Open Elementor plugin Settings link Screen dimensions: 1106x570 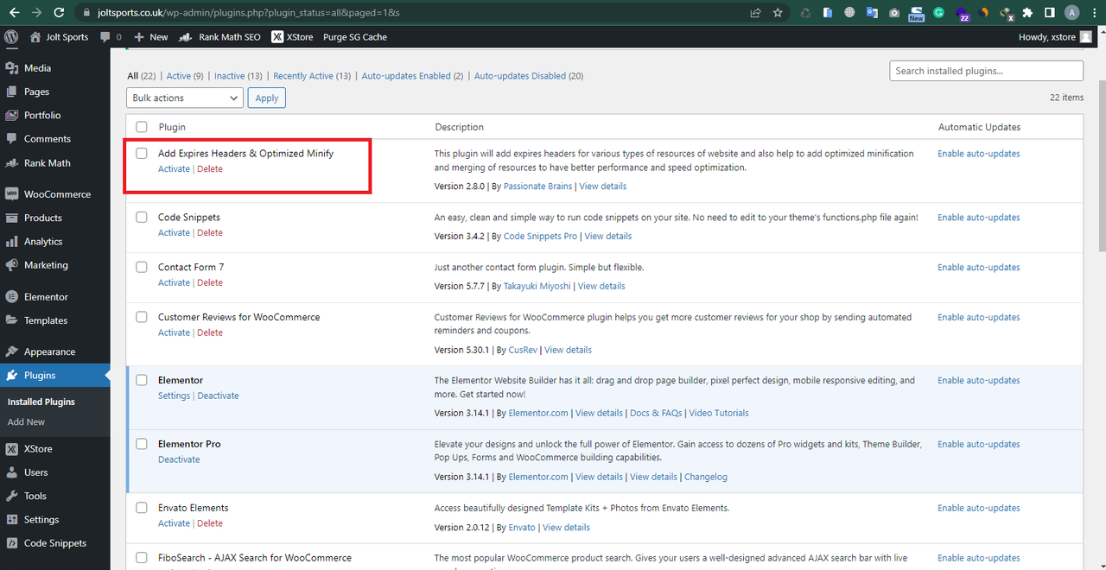[174, 396]
